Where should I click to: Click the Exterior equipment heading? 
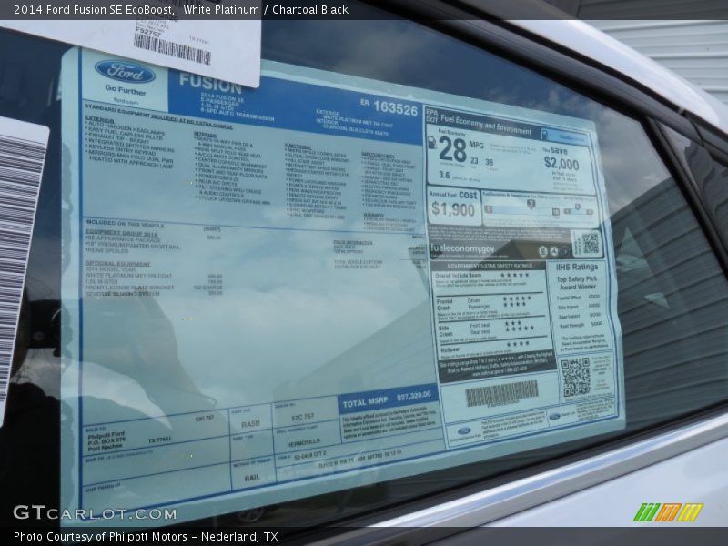99,119
